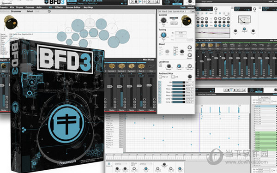Select the kick drum thumbnail in kit view
Viewport: 277px width, 173px height.
[11, 23]
